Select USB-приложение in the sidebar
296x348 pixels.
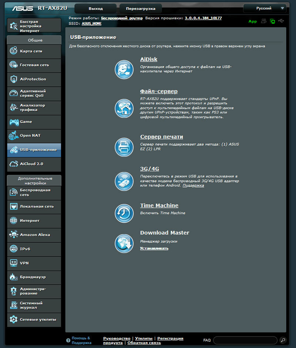tap(34, 150)
